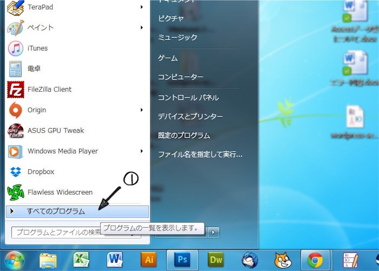Expand すべてのプログラム to show all programs
Viewport: 379px width, 271px height.
pyautogui.click(x=77, y=212)
